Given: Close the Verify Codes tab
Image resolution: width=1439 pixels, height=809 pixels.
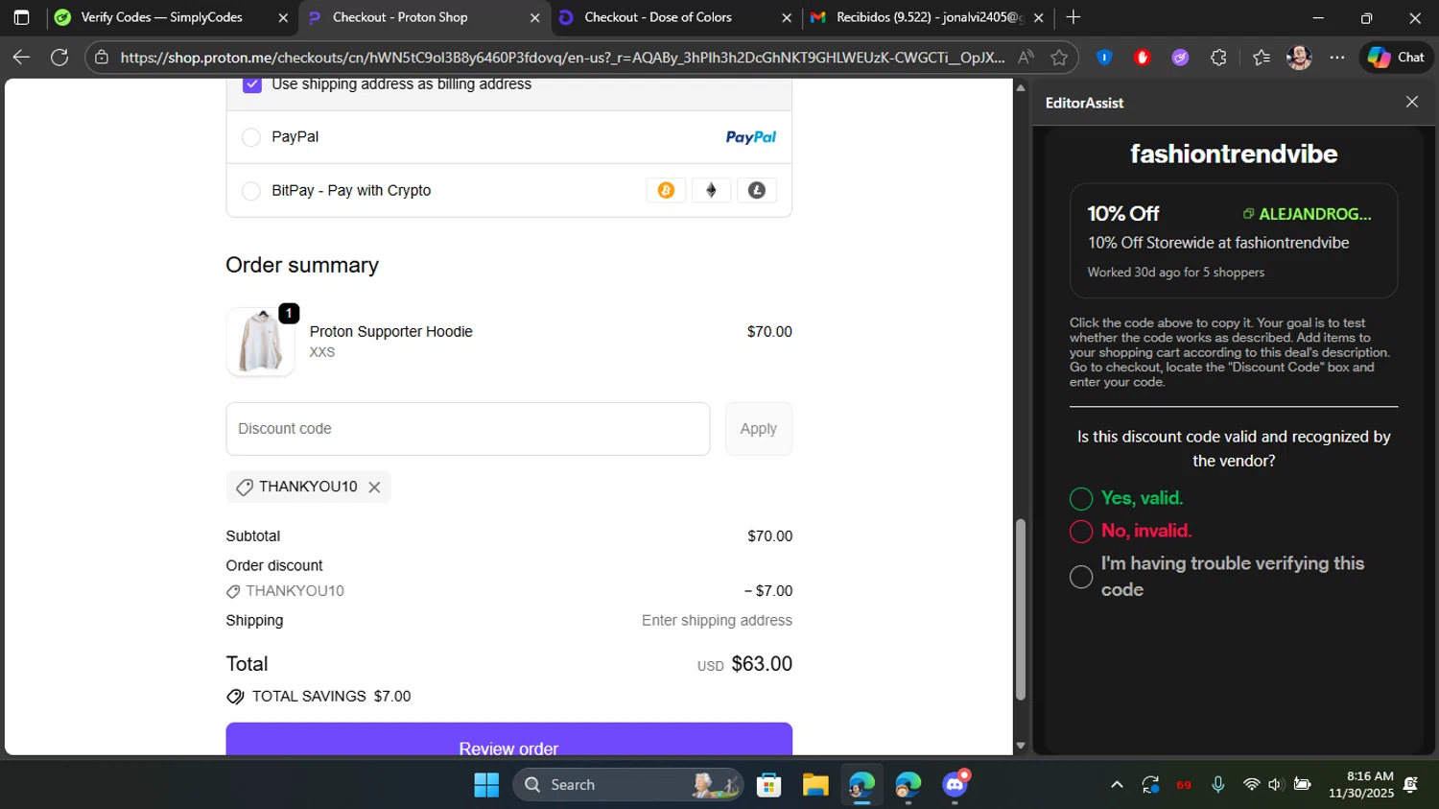Looking at the screenshot, I should pyautogui.click(x=283, y=17).
